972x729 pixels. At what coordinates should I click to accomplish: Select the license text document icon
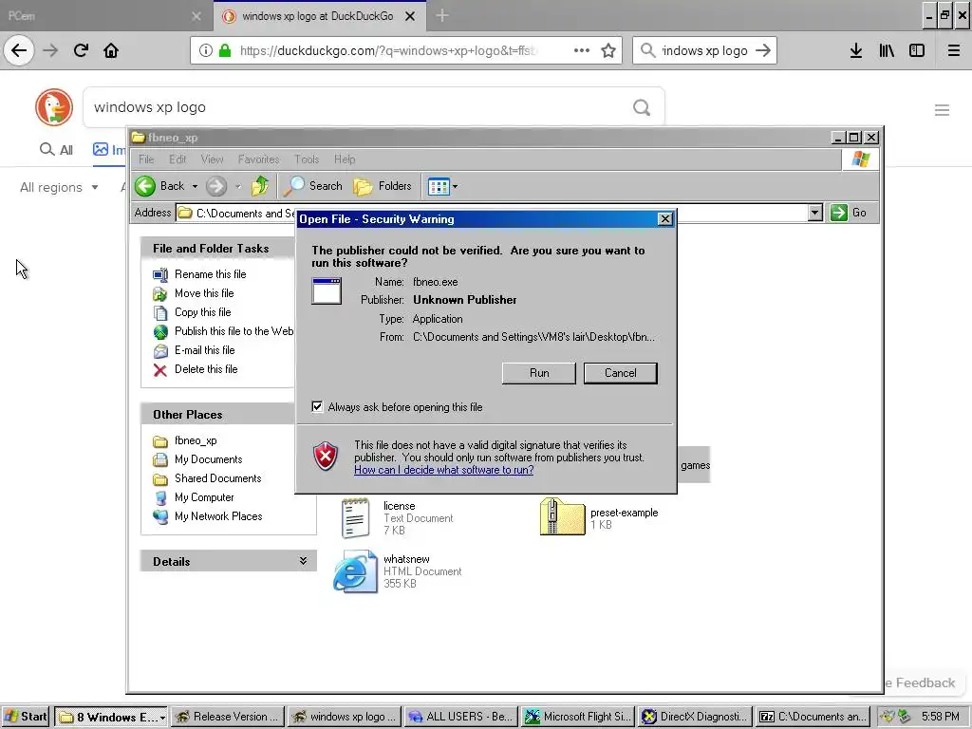(355, 518)
